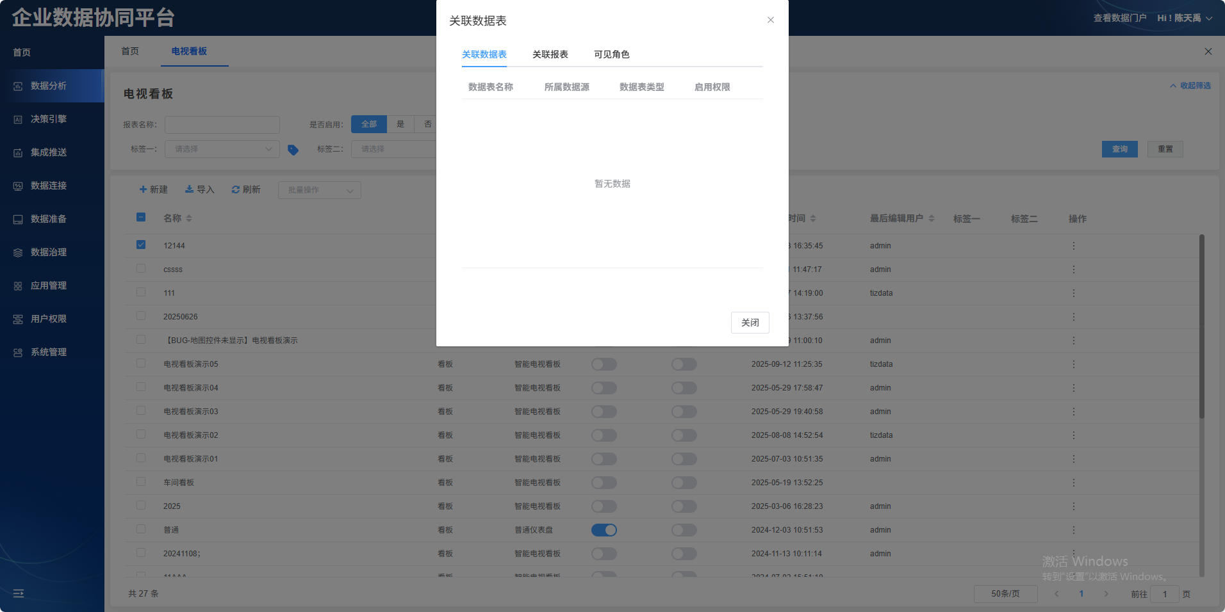Click the blue tag icon beside 标签一
This screenshot has height=612, width=1225.
tap(293, 150)
